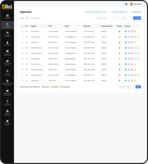Screen dimensions: 148x164
Task: Click the red delete icon for Pegasus Agency
Action: pos(132,53)
